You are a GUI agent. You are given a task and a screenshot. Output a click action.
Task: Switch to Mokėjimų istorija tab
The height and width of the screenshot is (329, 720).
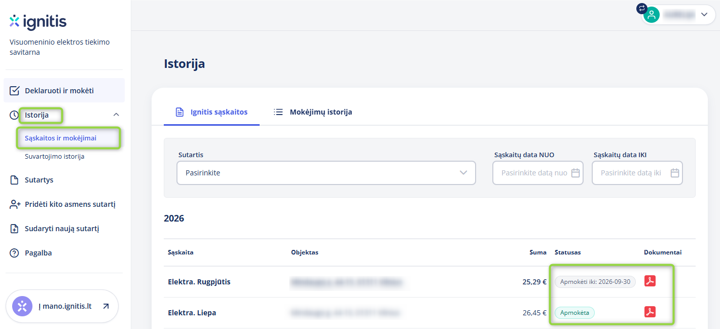pyautogui.click(x=313, y=112)
